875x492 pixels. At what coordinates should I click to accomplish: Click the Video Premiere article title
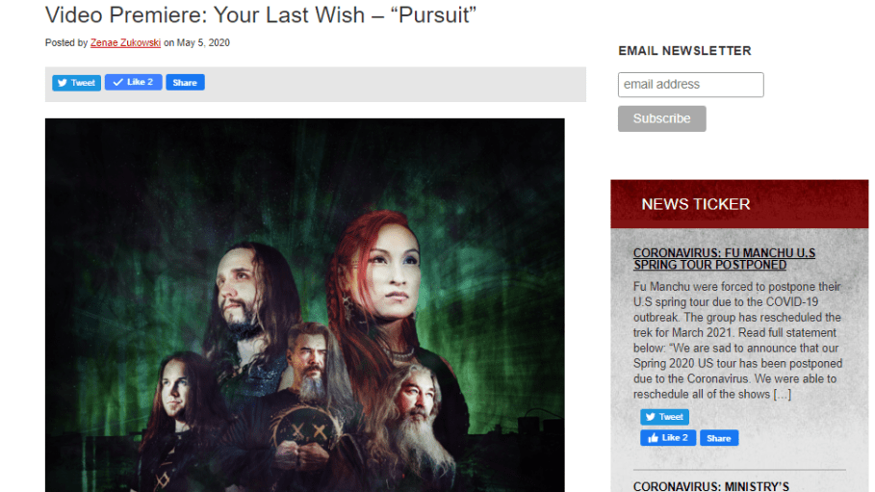(261, 15)
